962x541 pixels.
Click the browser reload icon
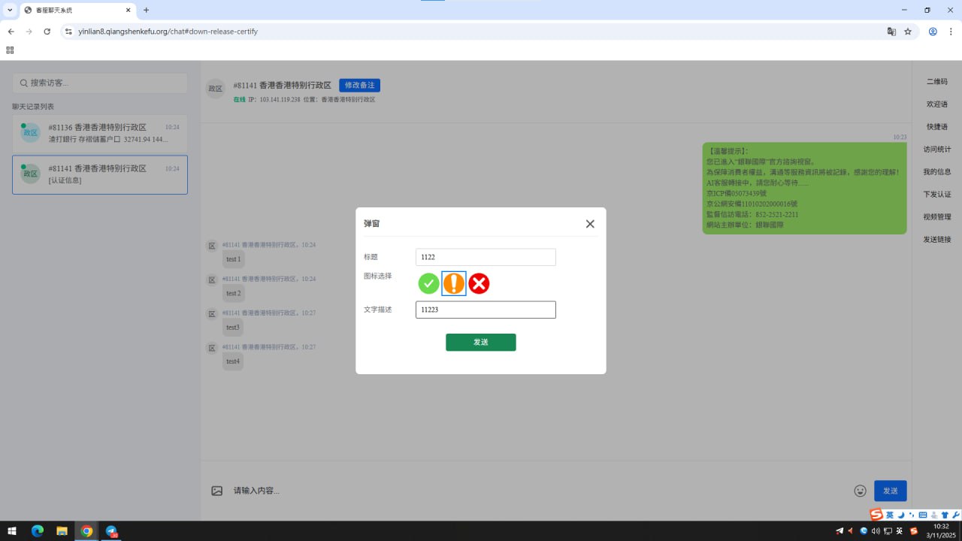47,32
